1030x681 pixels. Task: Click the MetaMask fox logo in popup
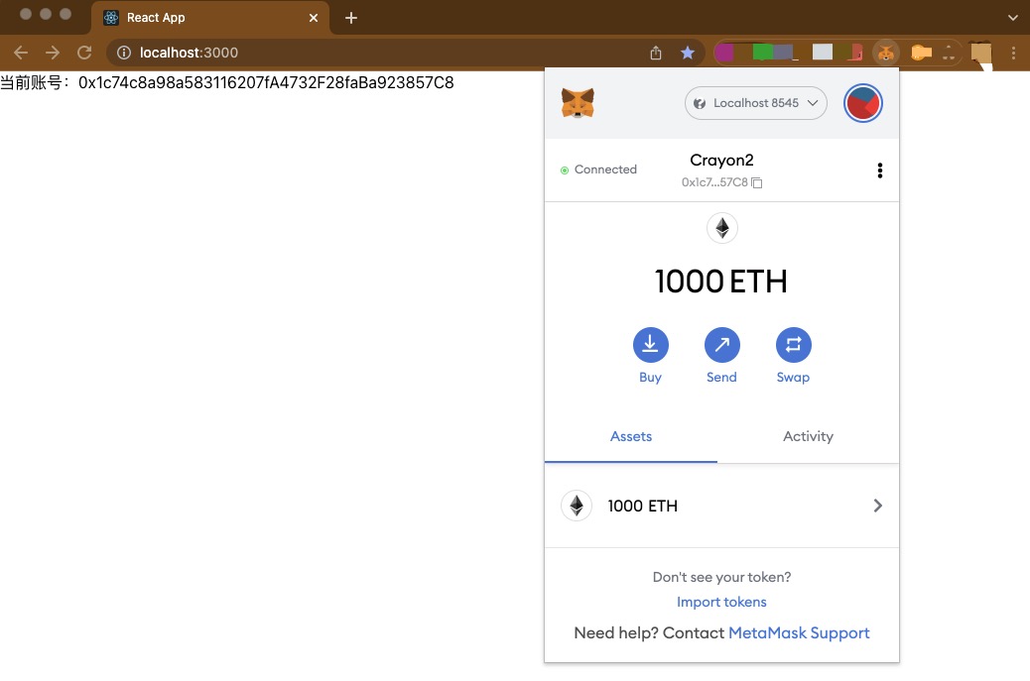578,103
